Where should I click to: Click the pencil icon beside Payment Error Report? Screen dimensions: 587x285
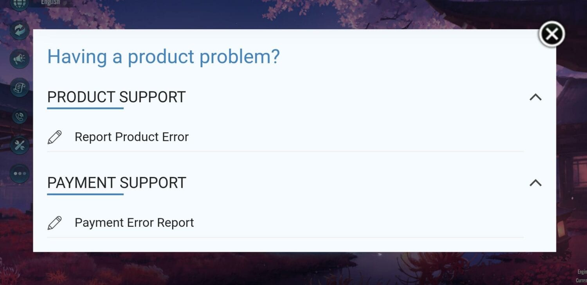pos(55,222)
